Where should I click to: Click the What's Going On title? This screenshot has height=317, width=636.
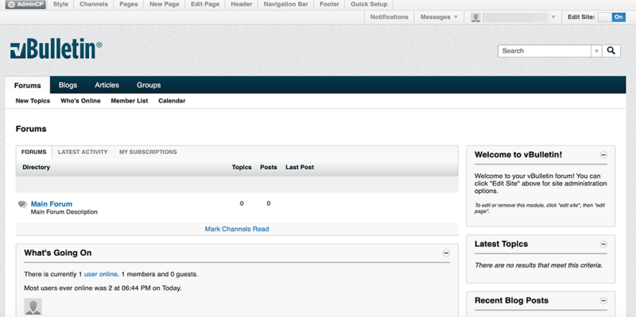click(x=57, y=253)
